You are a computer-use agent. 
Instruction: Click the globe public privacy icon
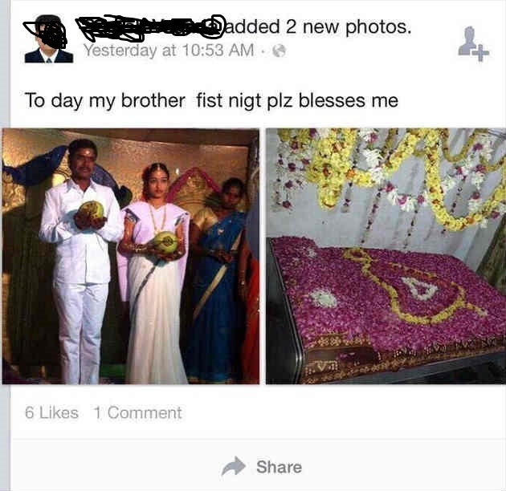click(280, 51)
